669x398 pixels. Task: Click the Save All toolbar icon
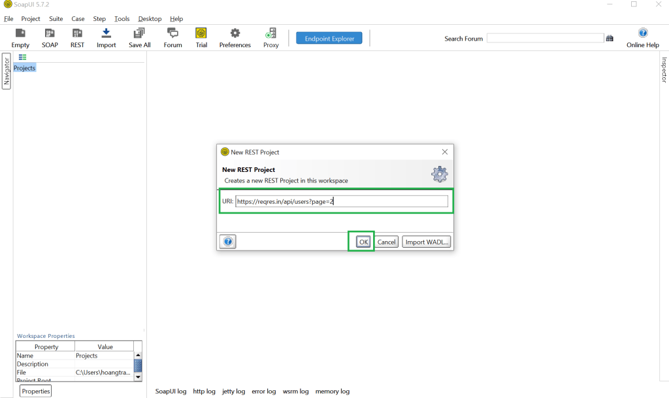coord(139,34)
